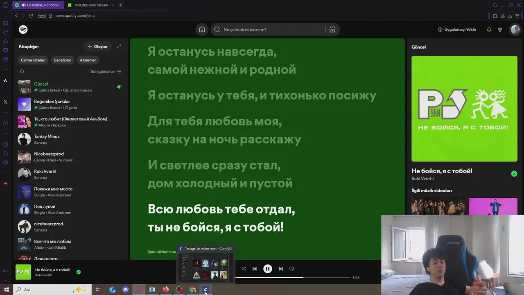Image resolution: width=524 pixels, height=295 pixels.
Task: Open "Güncel" playlist in library
Action: pos(70,87)
